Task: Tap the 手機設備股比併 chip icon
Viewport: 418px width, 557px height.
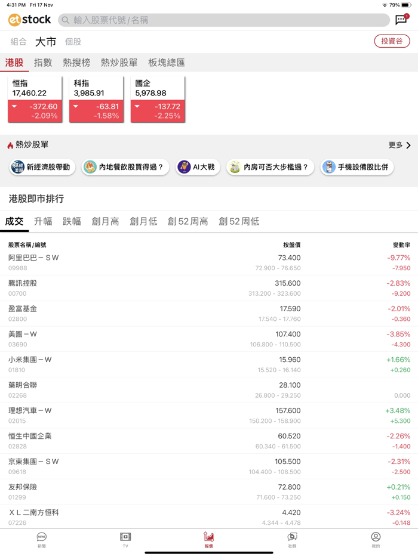Action: click(328, 166)
